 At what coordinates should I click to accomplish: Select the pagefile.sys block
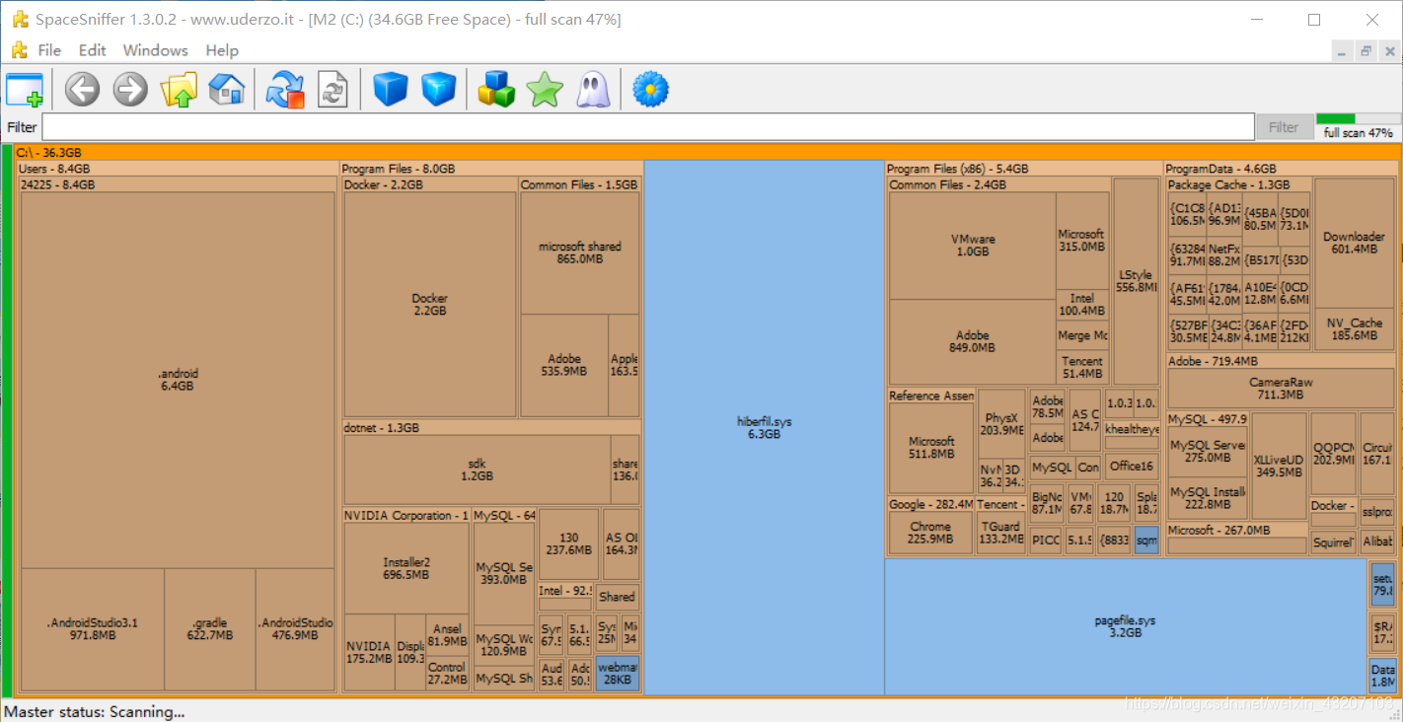point(1125,626)
